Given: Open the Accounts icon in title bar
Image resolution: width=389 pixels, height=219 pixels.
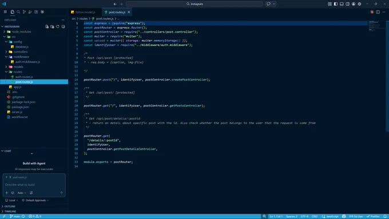Looking at the screenshot, I should pos(354,4).
